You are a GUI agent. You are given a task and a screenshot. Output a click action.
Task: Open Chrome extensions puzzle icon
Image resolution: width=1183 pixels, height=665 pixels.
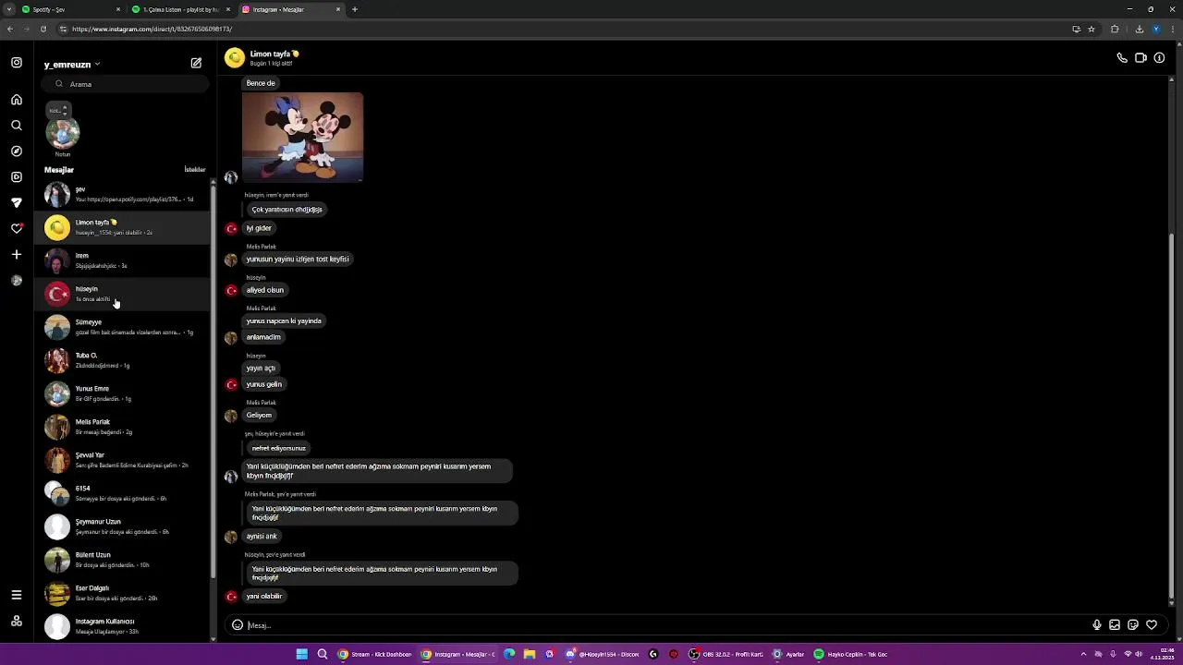(x=1115, y=29)
